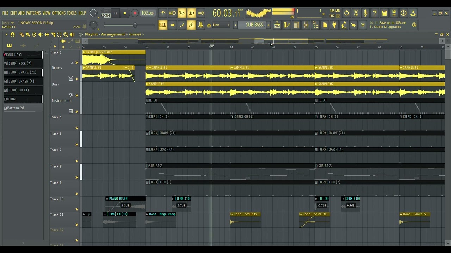Click the red record button

135,14
